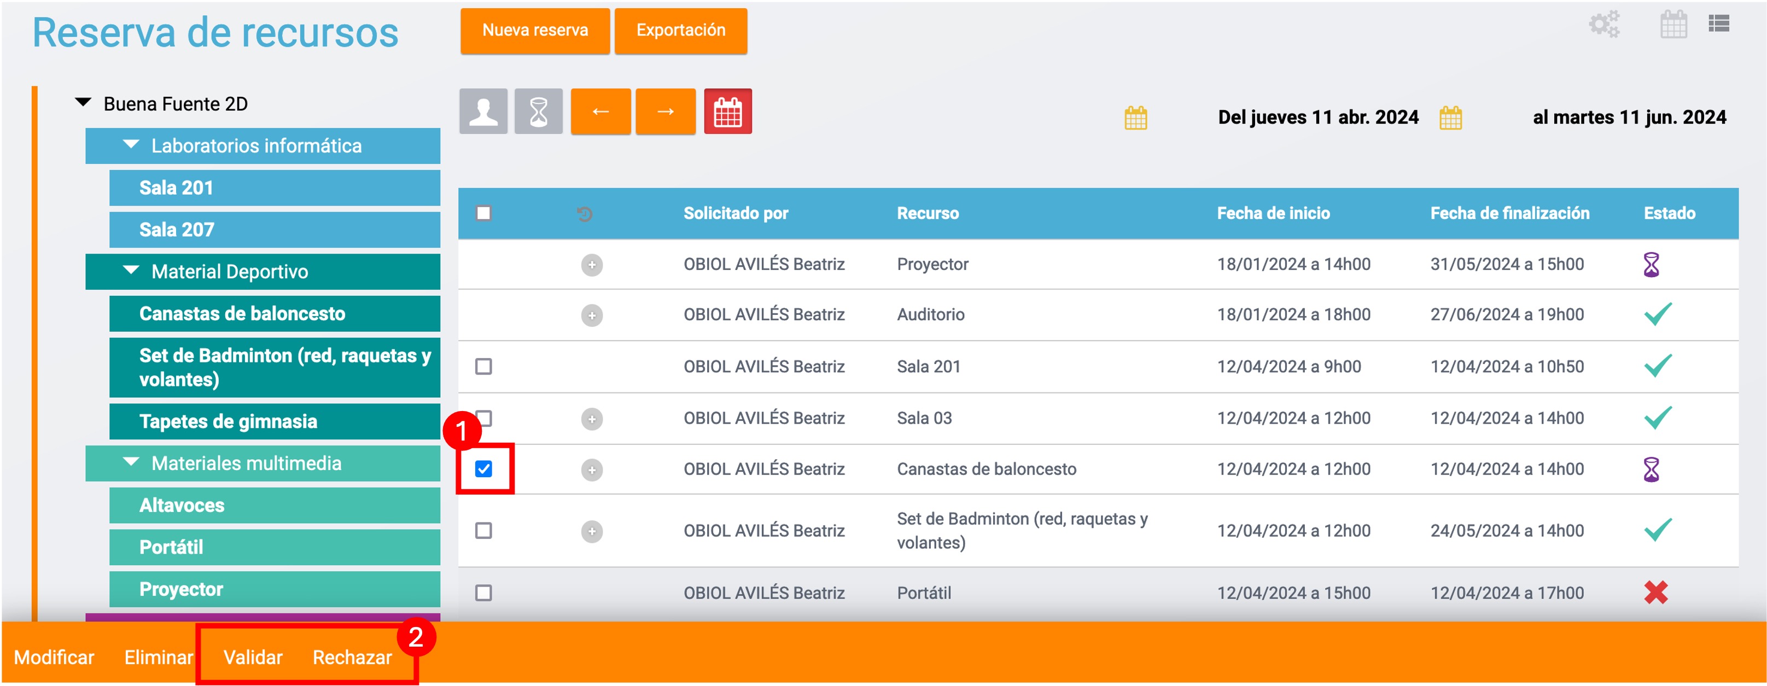Click Rechazar in the bottom bar
This screenshot has width=1767, height=686.
coord(352,656)
